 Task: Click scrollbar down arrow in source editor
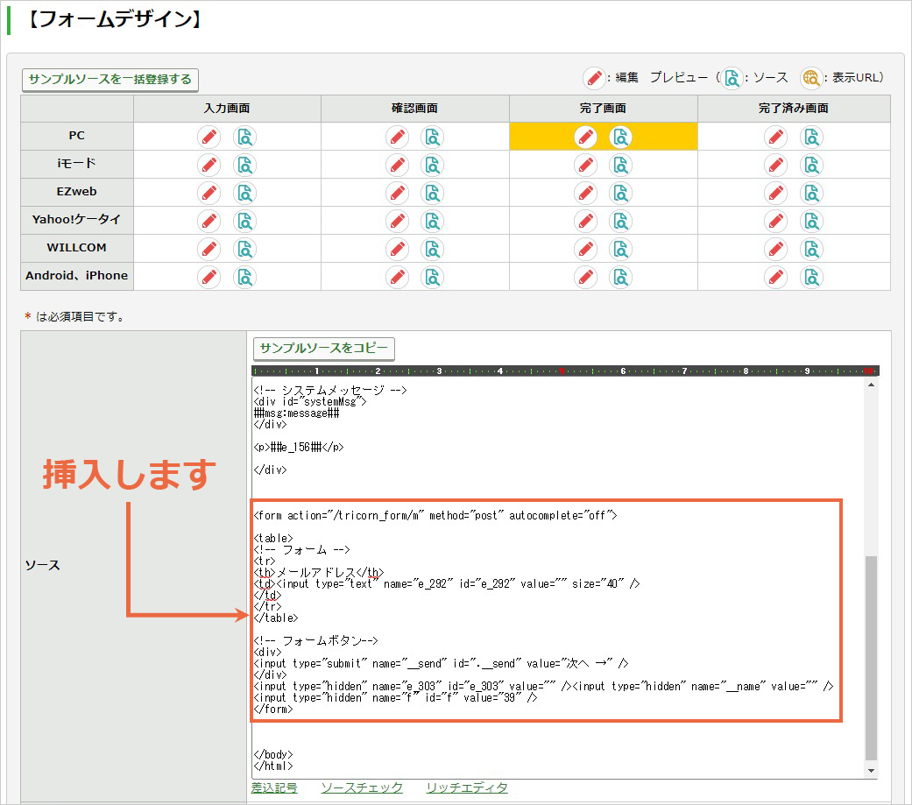pos(871,771)
